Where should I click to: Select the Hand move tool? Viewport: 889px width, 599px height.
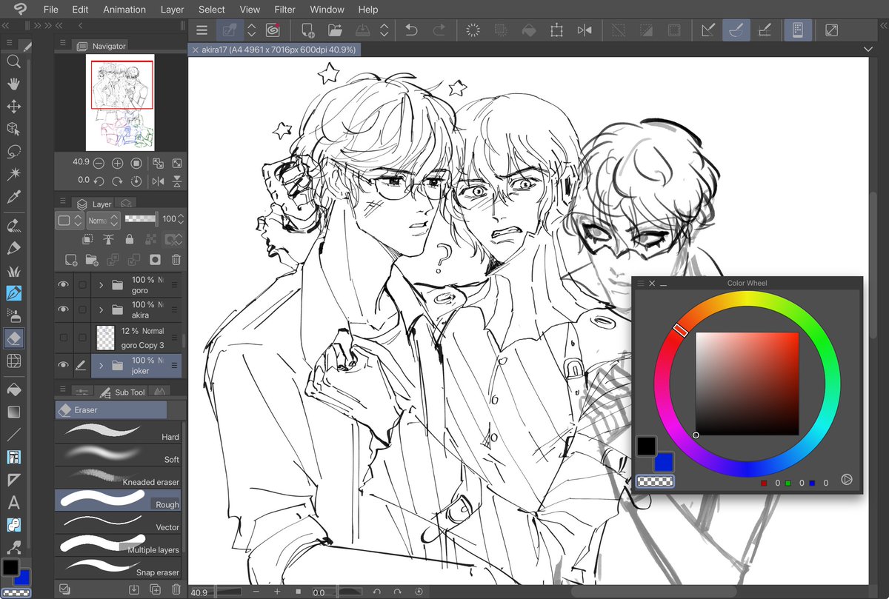point(13,84)
